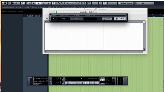Open Snap type grid dropdown
This screenshot has width=164, height=92.
tap(112, 3)
